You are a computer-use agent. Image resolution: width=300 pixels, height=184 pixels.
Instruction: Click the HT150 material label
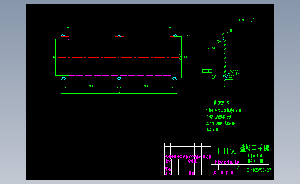(227, 151)
